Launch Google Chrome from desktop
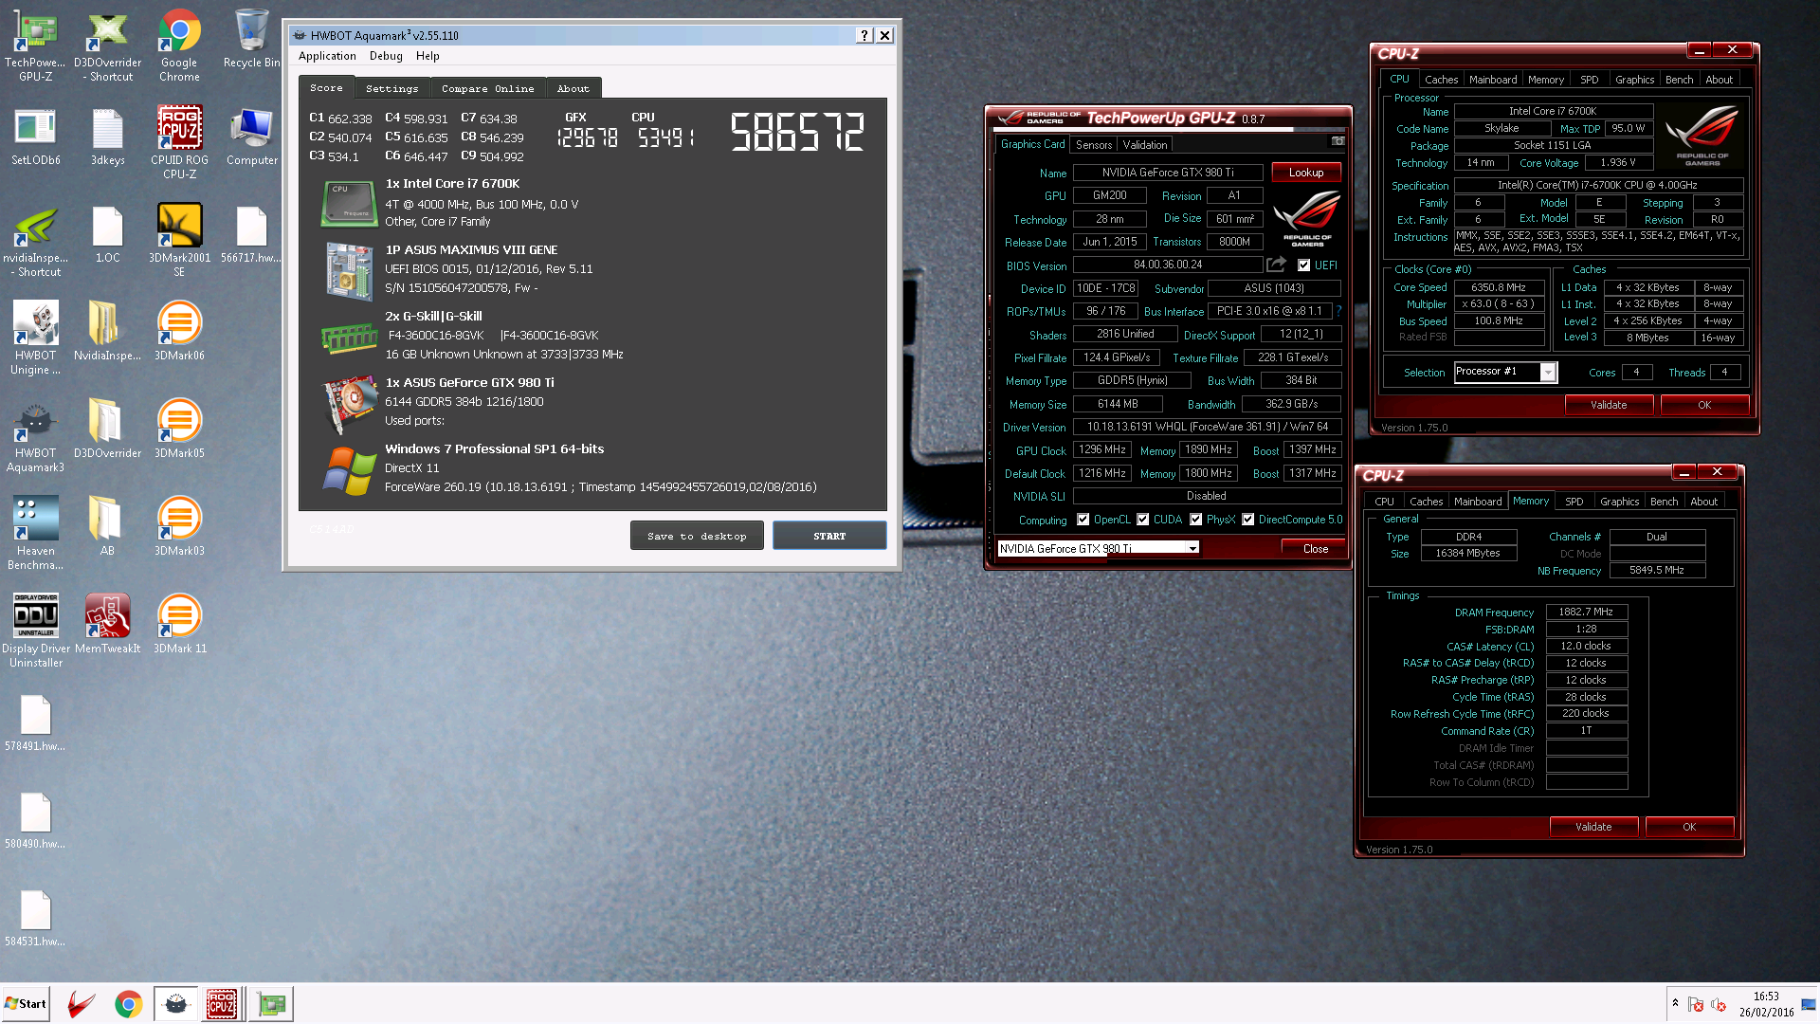This screenshot has height=1024, width=1820. (179, 46)
